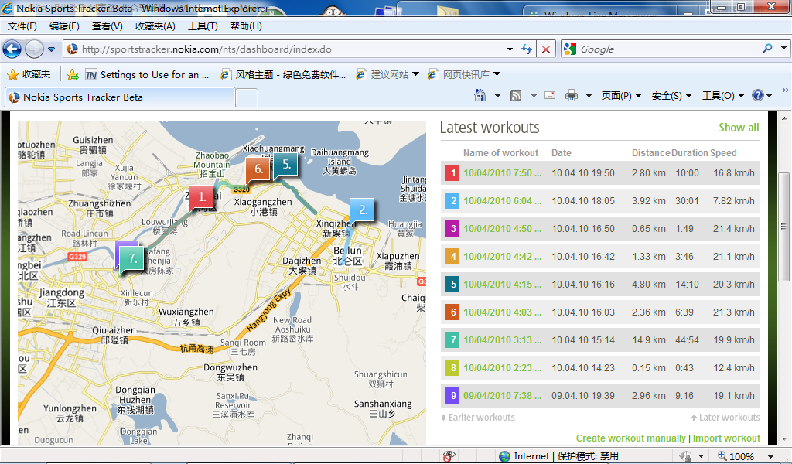Open the 安全(S) dropdown menu
Screen dimensions: 792x464
tap(671, 95)
